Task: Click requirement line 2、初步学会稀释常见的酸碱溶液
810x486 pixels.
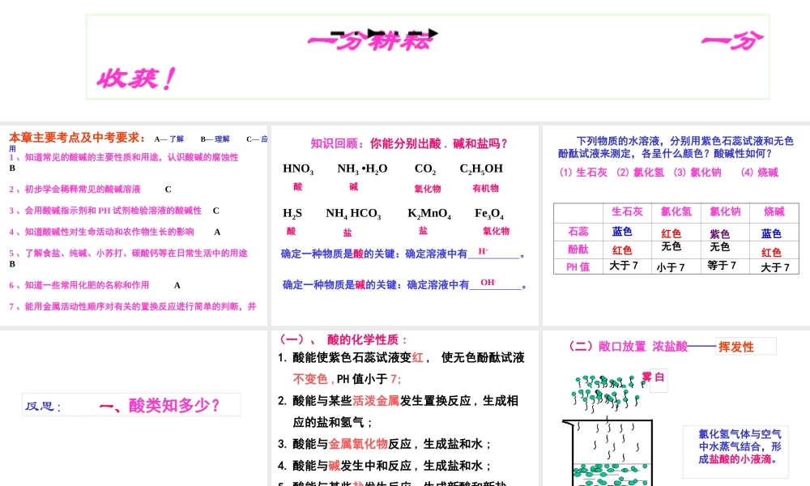Action: [75, 189]
